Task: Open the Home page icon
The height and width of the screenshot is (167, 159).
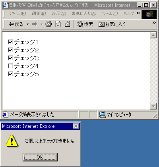Action: [x=68, y=24]
